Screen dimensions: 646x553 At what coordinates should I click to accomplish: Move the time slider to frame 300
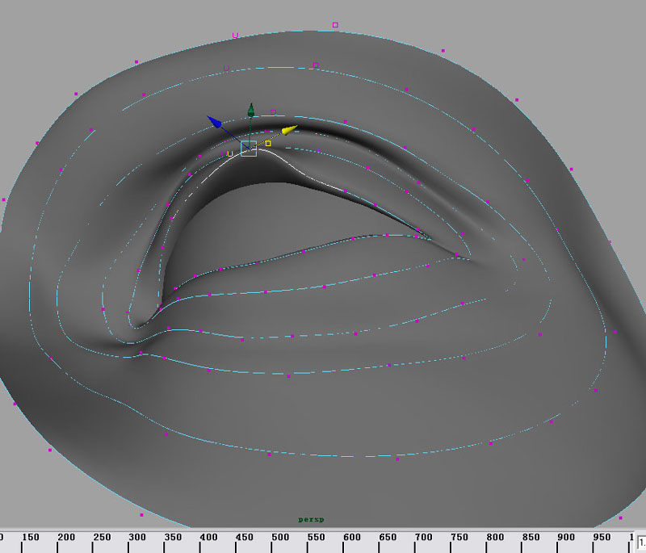[x=137, y=538]
